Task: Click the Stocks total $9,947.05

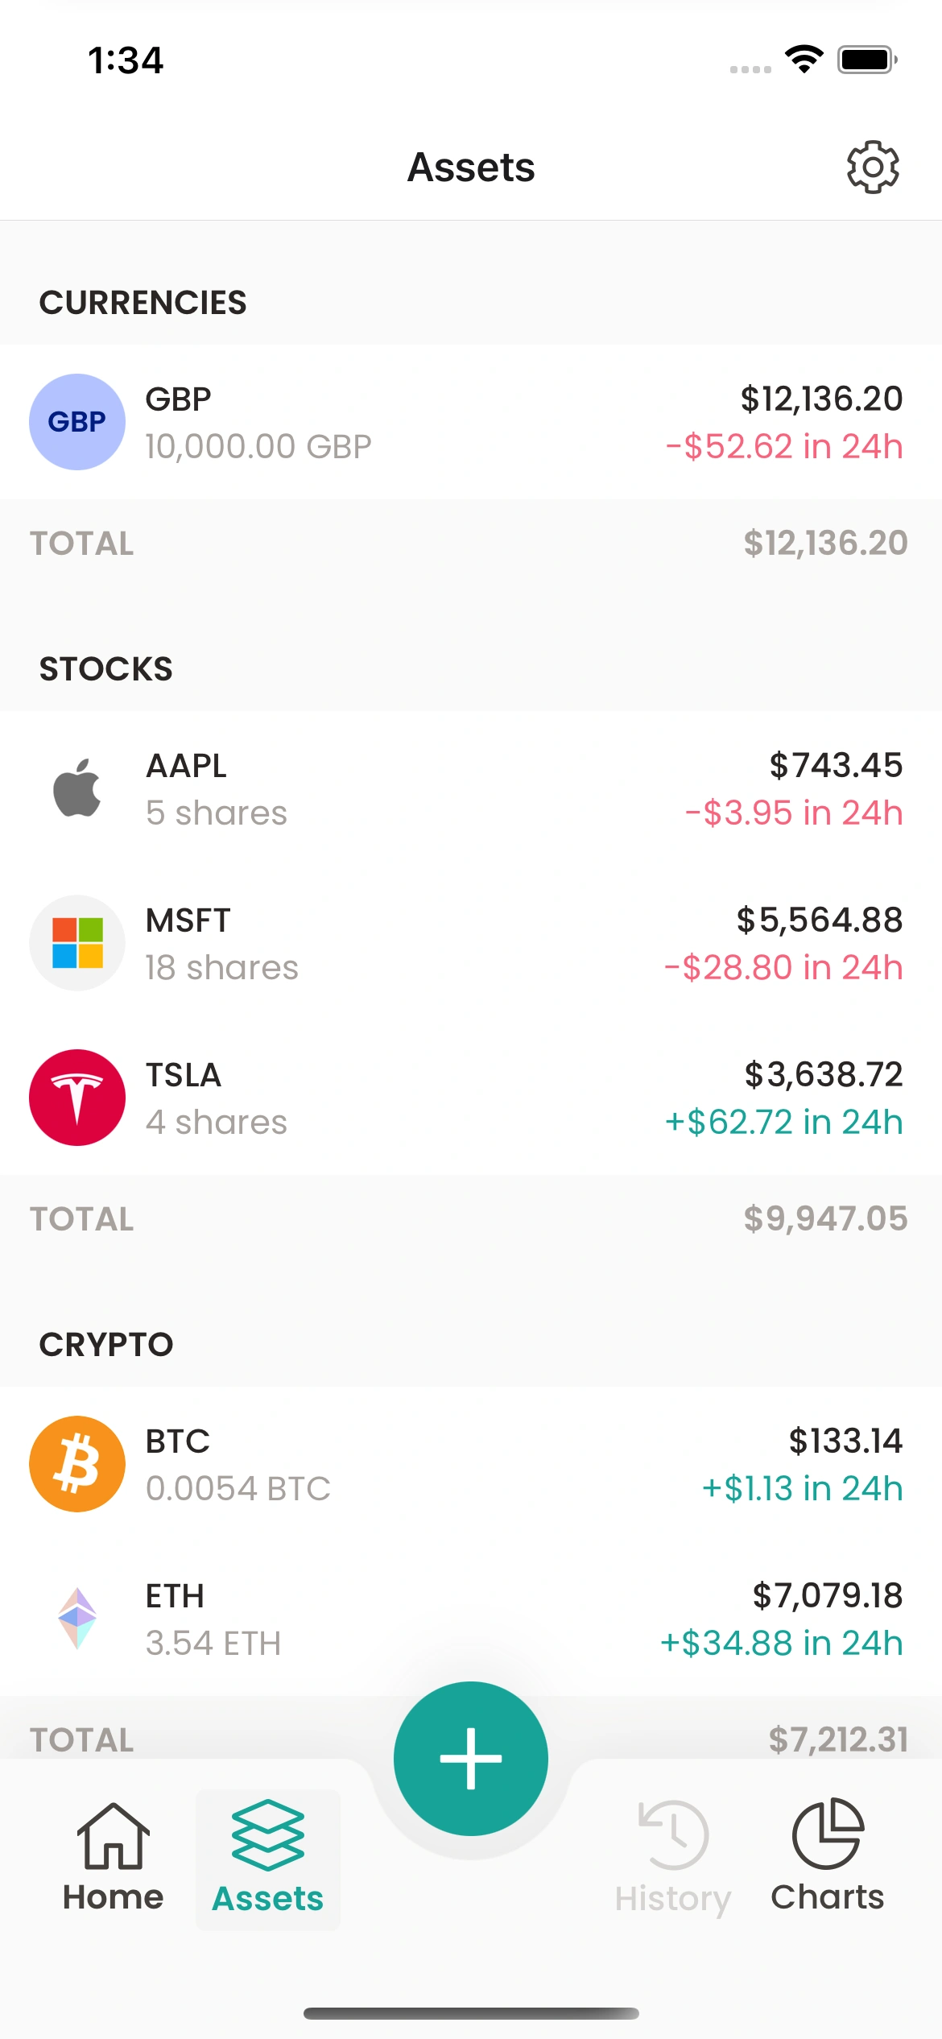Action: point(825,1218)
